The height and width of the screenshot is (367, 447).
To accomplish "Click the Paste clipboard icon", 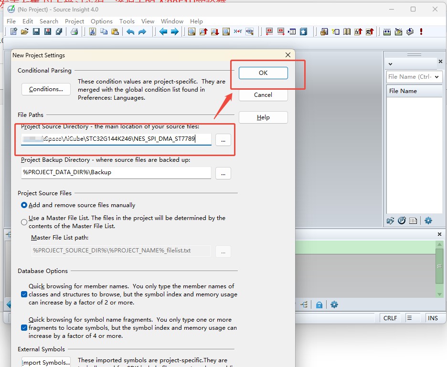I will pyautogui.click(x=115, y=31).
